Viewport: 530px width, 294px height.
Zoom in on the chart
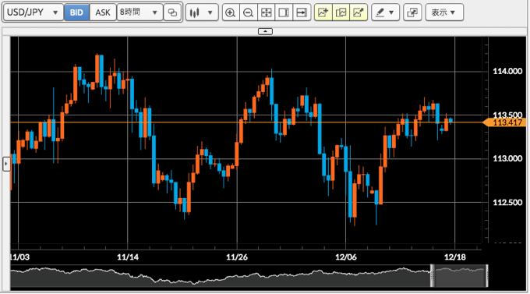pyautogui.click(x=231, y=12)
